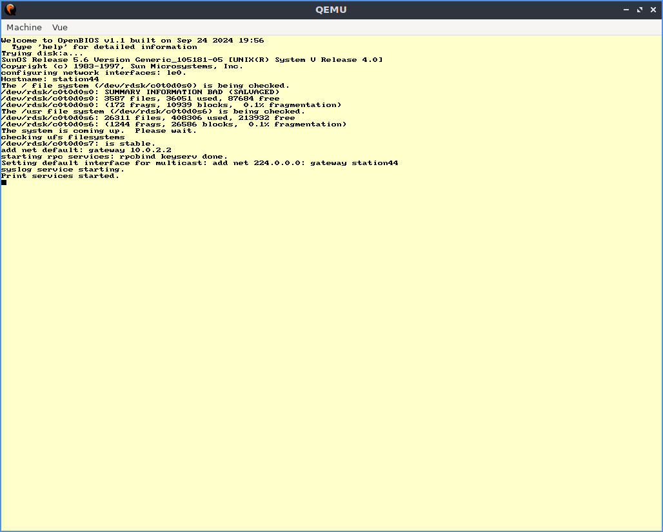Open the Machine menu
This screenshot has height=532, width=663.
(24, 28)
